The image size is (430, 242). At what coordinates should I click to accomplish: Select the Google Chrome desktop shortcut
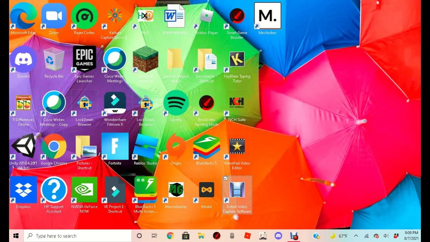[54, 147]
